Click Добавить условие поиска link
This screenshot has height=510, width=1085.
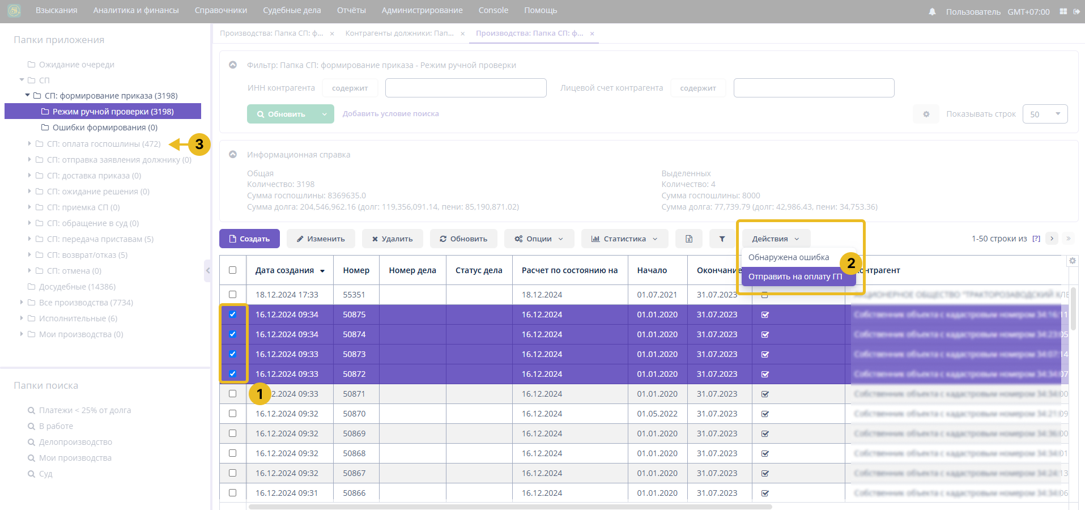pyautogui.click(x=390, y=113)
